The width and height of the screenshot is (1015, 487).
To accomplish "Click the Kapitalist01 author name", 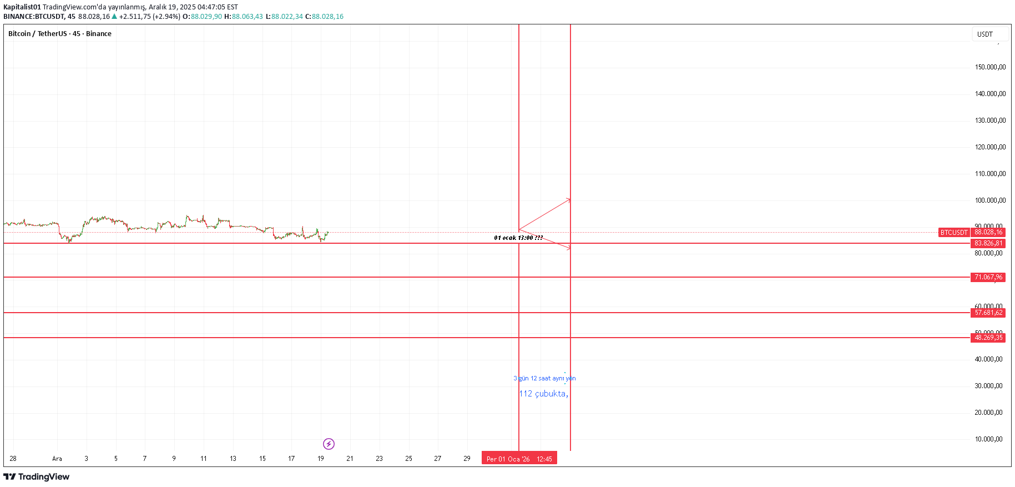I will pos(22,7).
